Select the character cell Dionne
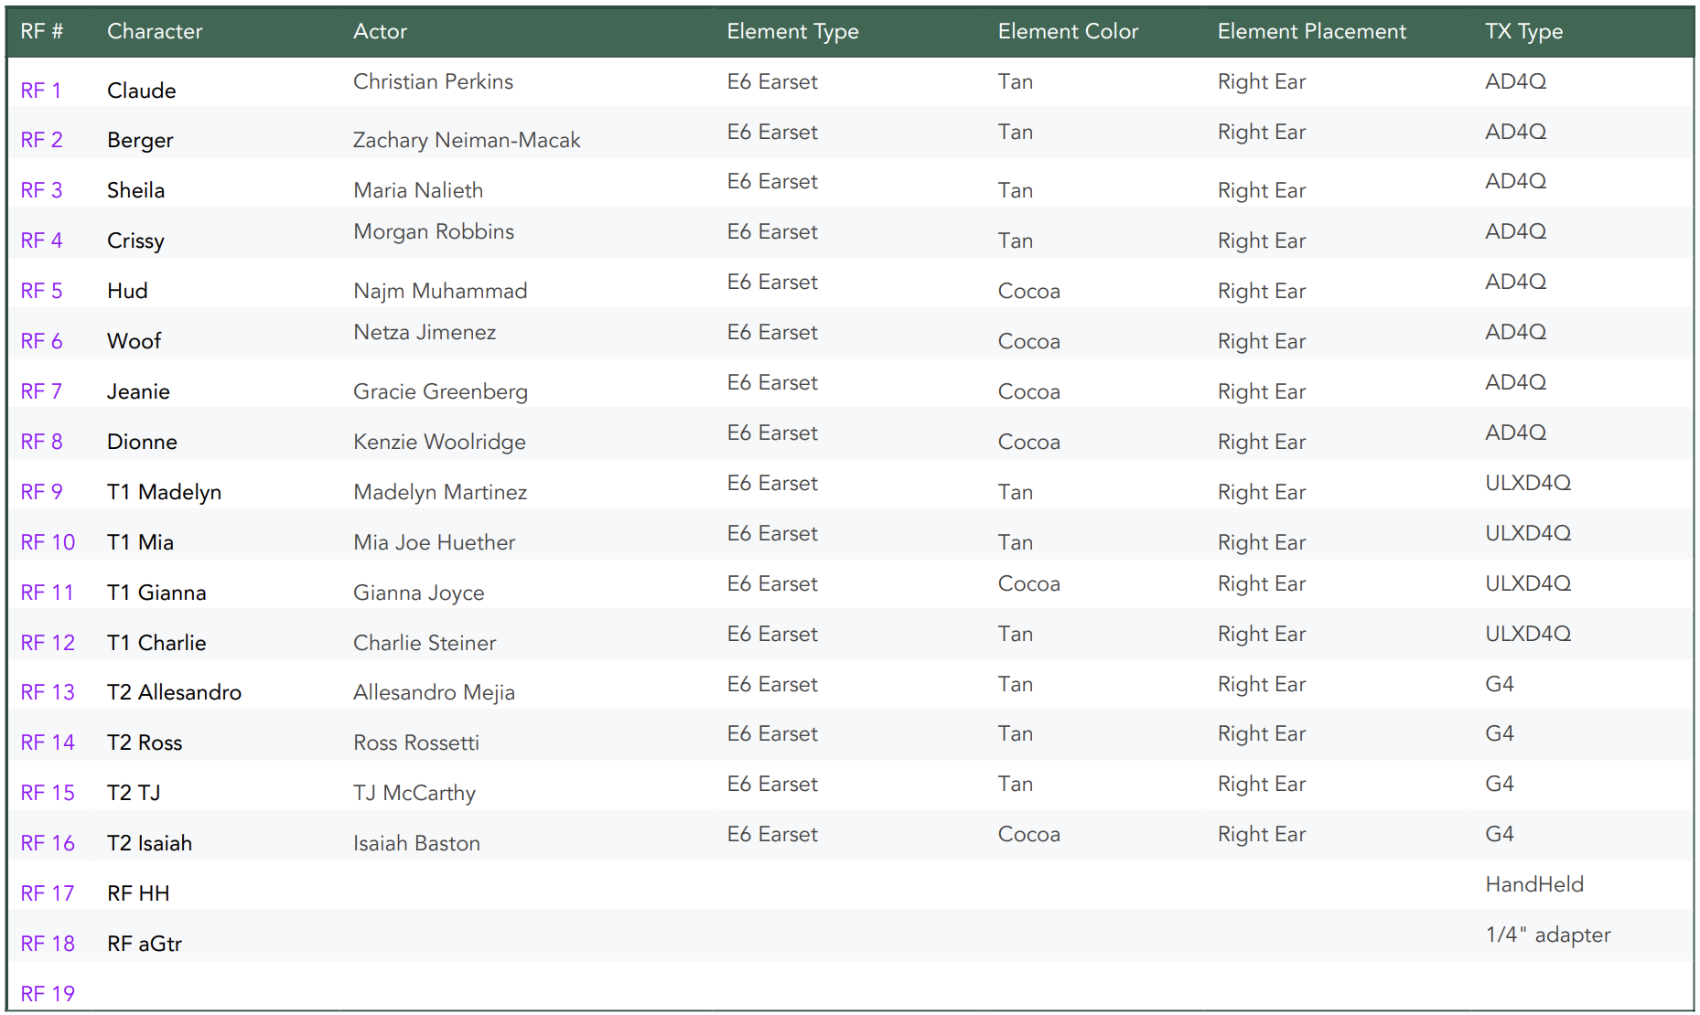The width and height of the screenshot is (1700, 1015). point(142,442)
